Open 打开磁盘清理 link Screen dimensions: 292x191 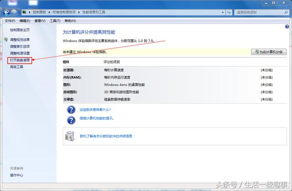20,60
